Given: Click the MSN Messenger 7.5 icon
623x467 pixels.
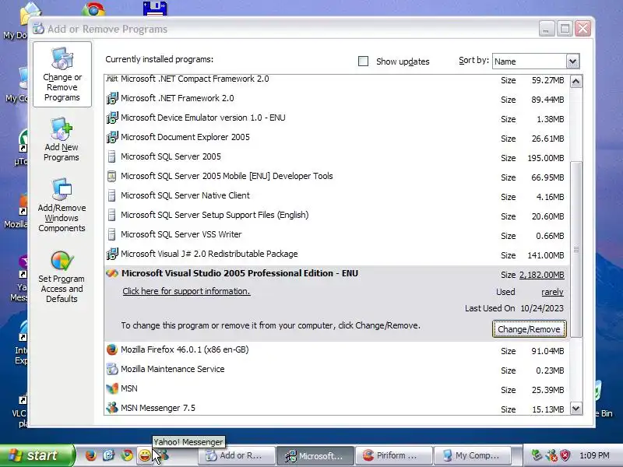Looking at the screenshot, I should pyautogui.click(x=112, y=408).
